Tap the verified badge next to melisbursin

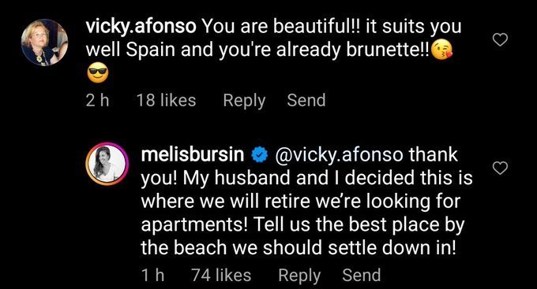pos(260,155)
